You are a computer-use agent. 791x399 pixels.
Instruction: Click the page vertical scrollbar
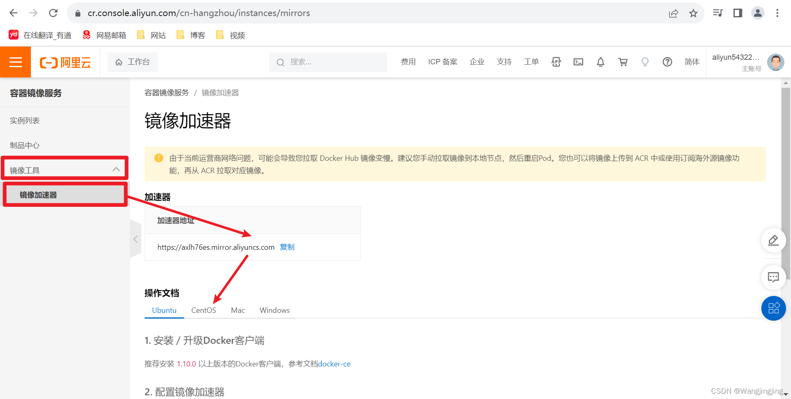coord(786,183)
